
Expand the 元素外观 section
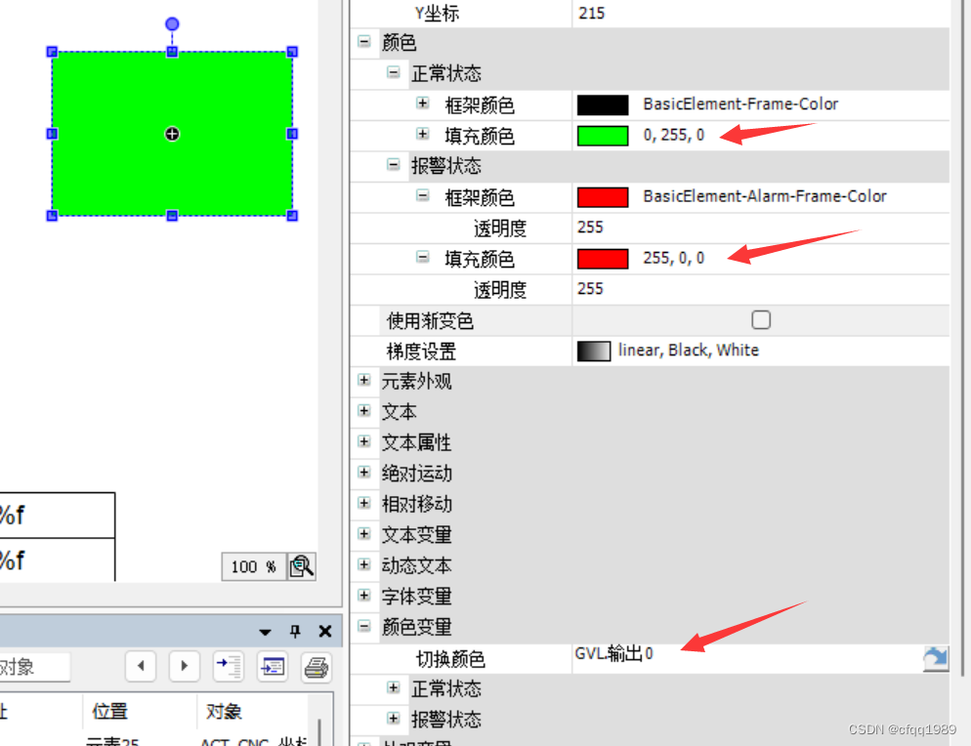click(x=363, y=381)
